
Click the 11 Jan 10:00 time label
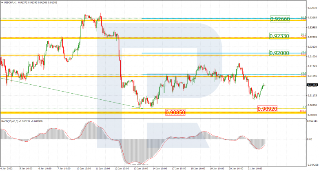(103, 169)
